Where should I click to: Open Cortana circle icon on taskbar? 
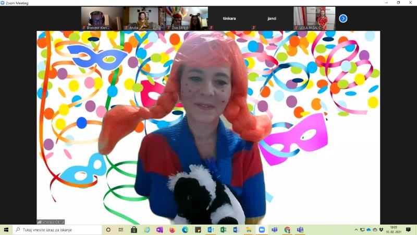[x=108, y=230]
